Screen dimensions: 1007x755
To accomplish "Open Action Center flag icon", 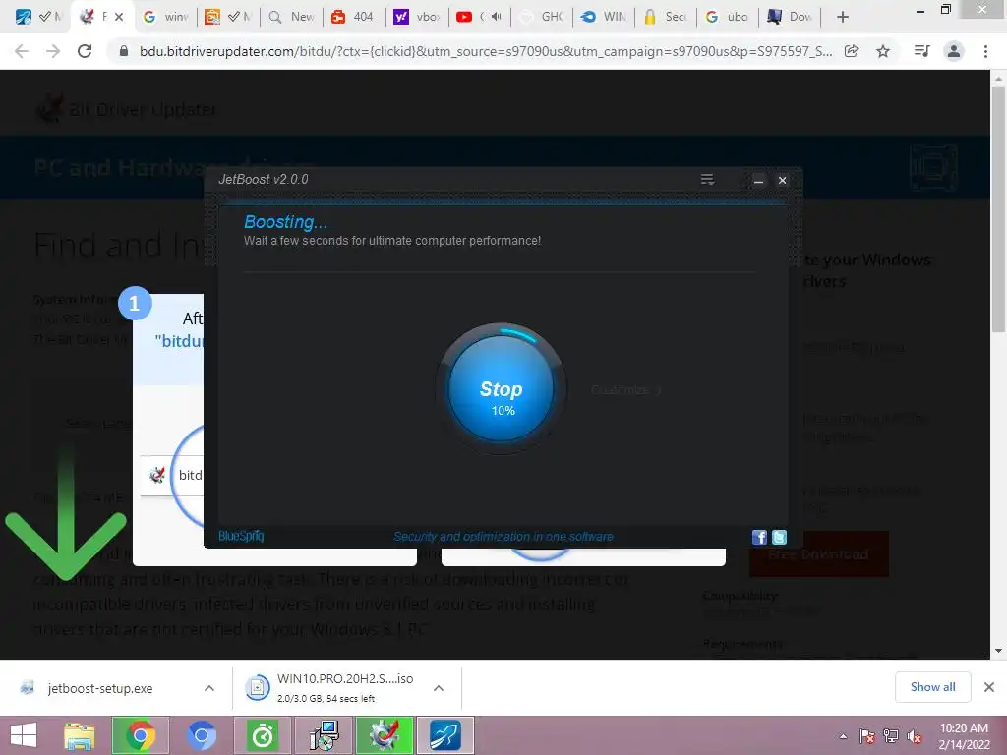I will [867, 736].
